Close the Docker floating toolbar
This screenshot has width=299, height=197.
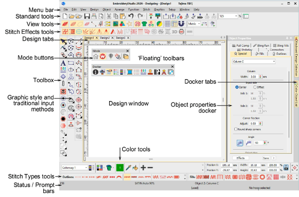pyautogui.click(x=172, y=67)
